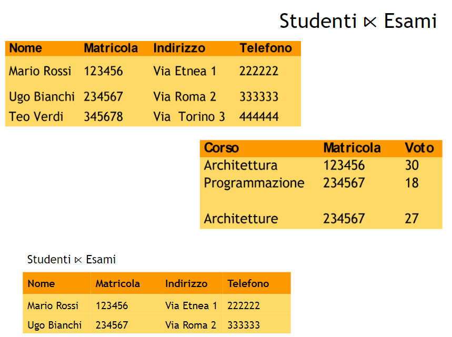452x337 pixels.
Task: Select the "Via Torino 3" address cell
Action: (x=189, y=117)
